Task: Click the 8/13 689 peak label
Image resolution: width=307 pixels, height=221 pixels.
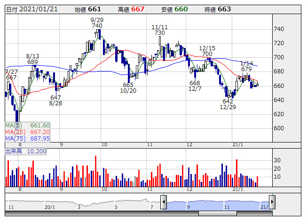Action: [32, 59]
